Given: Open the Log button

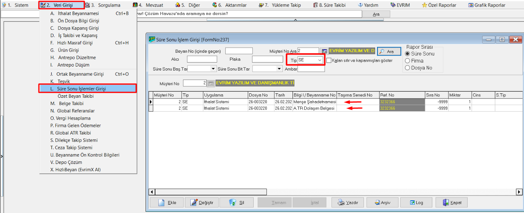Looking at the screenshot, I should coord(416,202).
